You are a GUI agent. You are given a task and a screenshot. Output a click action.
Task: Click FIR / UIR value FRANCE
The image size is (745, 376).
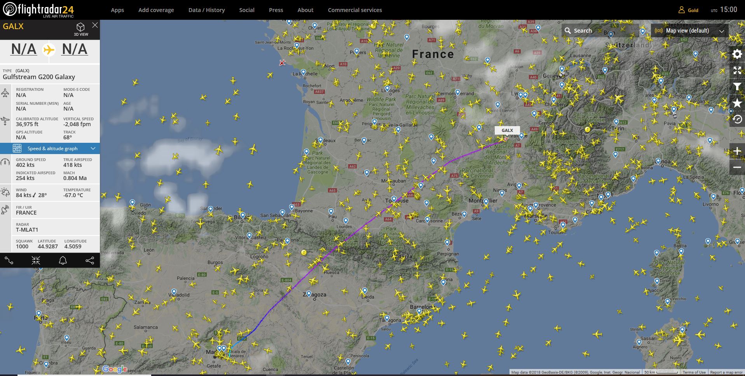[x=26, y=213]
